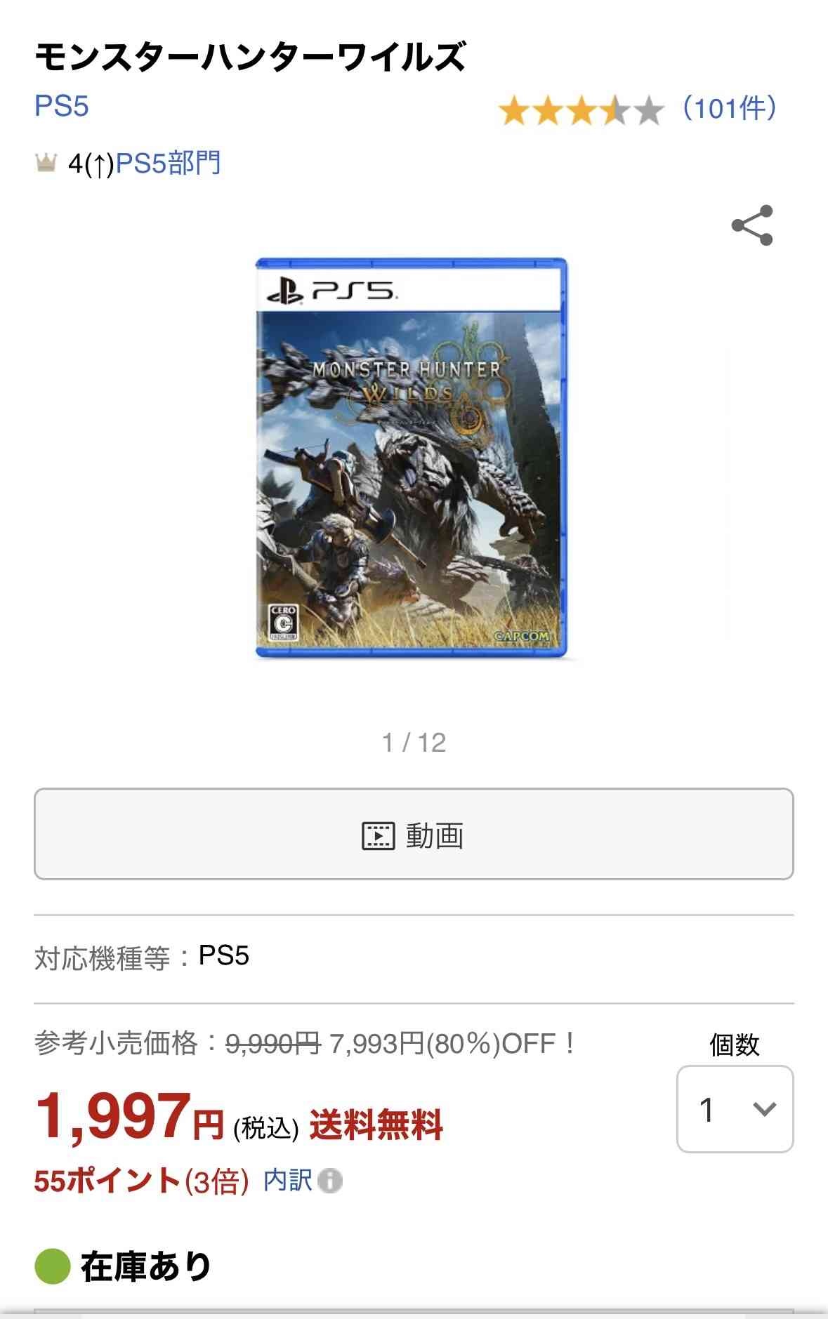Open the 個数 quantity dropdown
Image resolution: width=828 pixels, height=1319 pixels.
click(735, 1108)
